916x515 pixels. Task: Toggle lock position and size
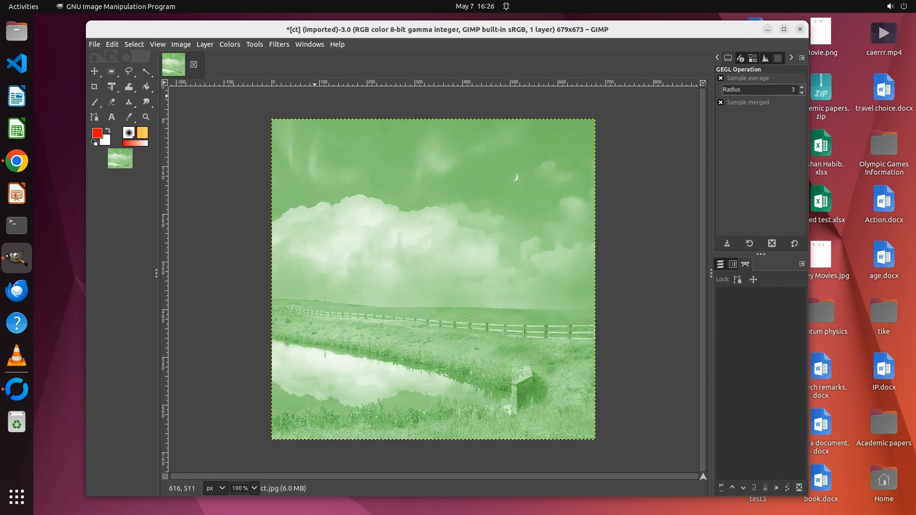[753, 280]
